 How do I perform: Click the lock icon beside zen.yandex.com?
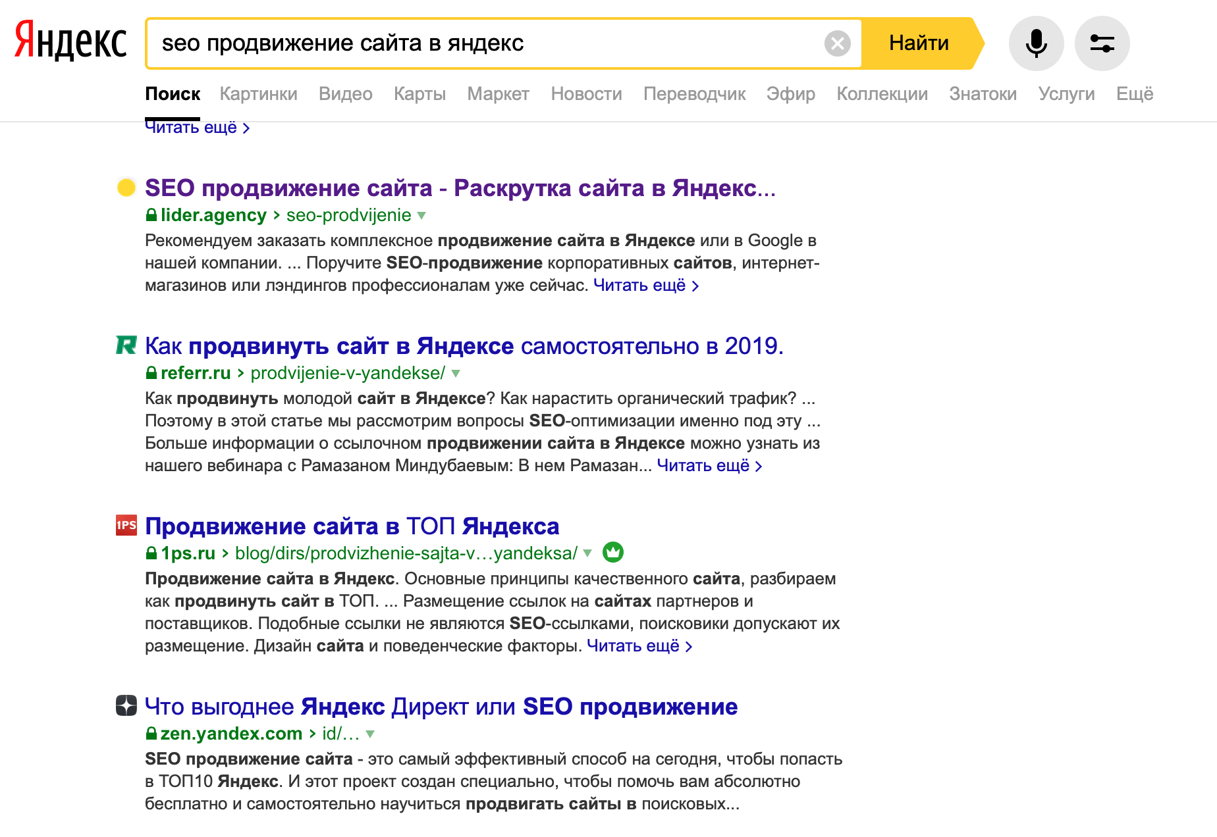point(151,733)
